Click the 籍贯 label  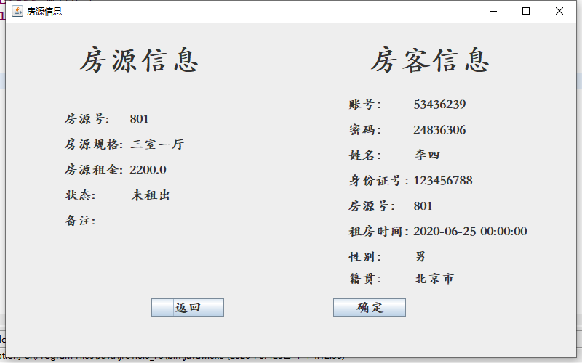[x=365, y=279]
